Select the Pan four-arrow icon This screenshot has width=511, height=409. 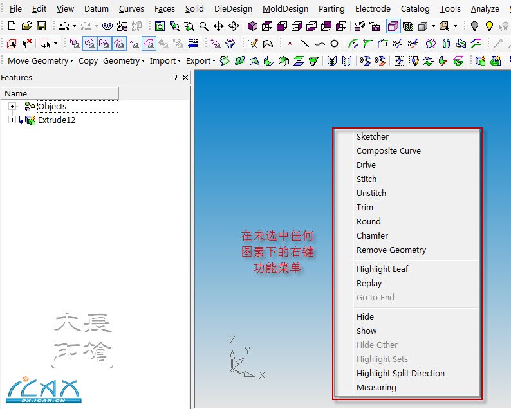[218, 26]
